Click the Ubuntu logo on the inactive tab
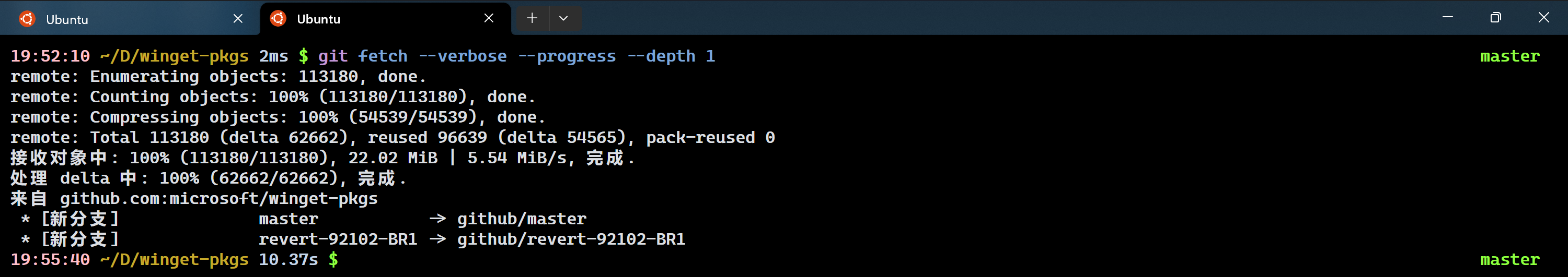 pos(27,19)
